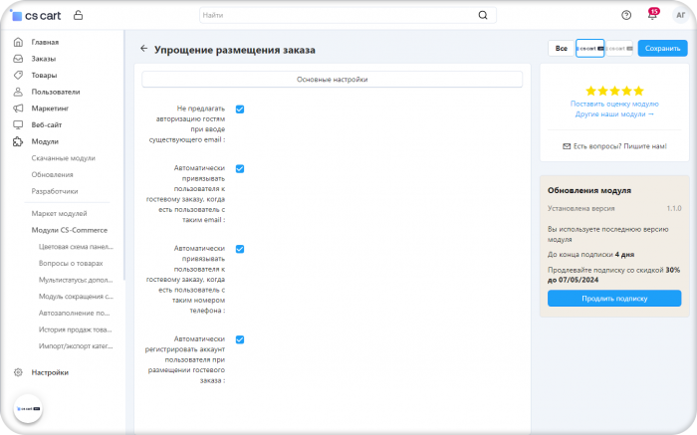
Task: Click the search magnifier icon
Action: pos(483,15)
